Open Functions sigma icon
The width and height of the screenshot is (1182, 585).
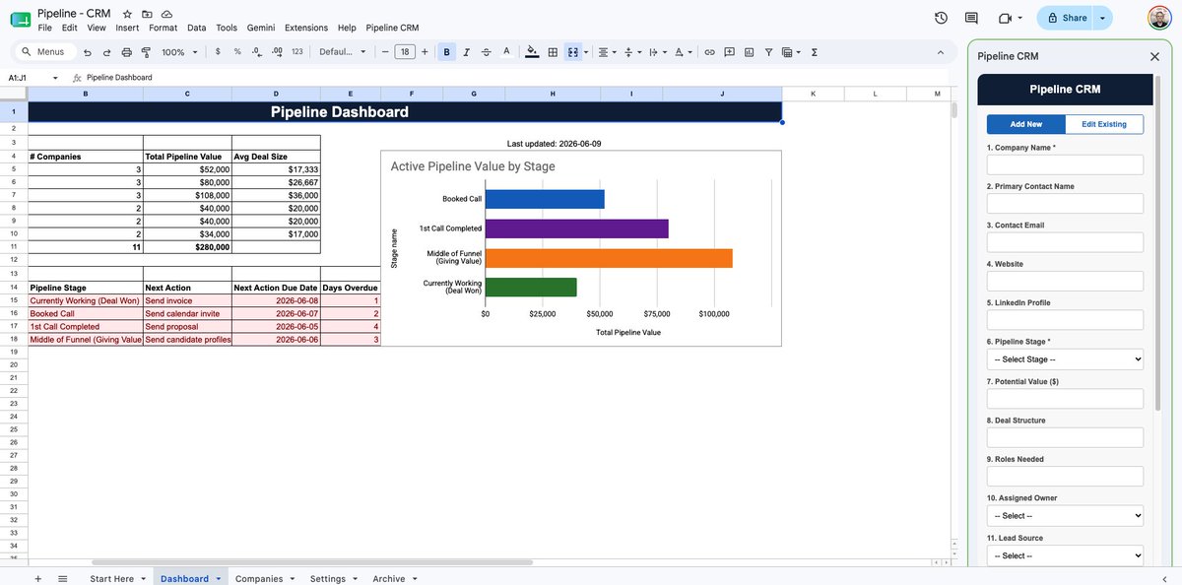click(815, 51)
